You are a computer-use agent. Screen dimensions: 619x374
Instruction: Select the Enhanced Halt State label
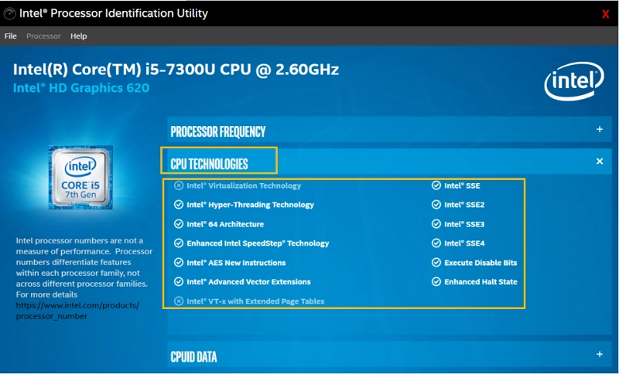pos(480,282)
